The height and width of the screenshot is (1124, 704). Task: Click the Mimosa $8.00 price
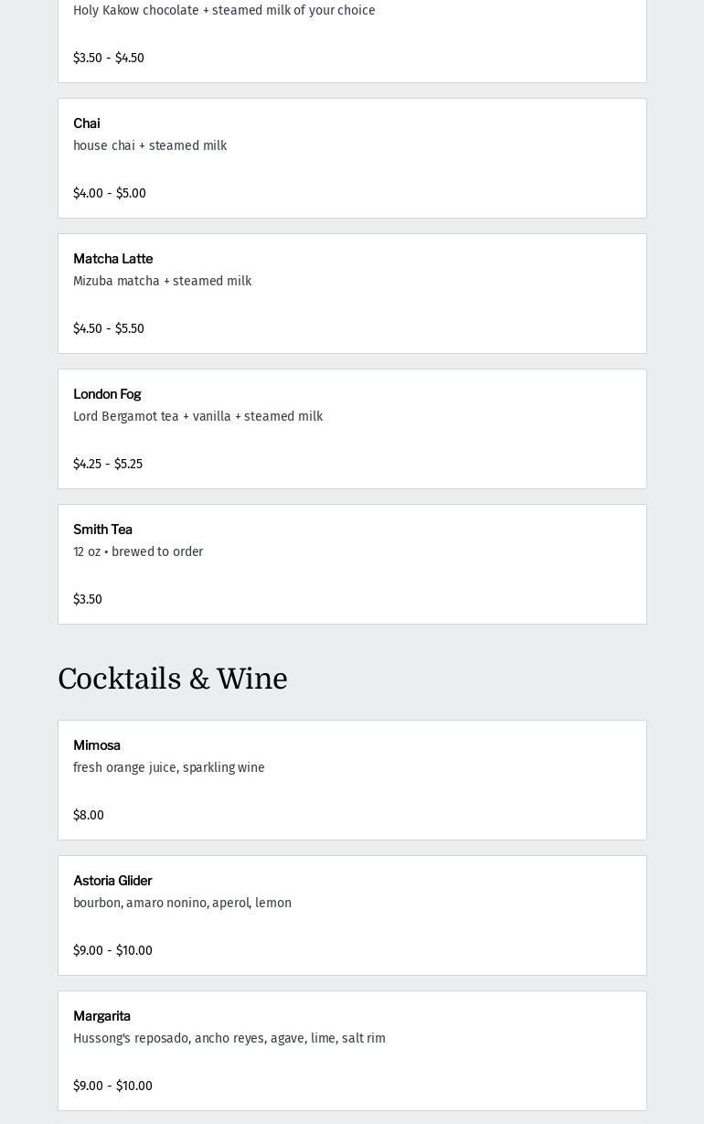(89, 816)
